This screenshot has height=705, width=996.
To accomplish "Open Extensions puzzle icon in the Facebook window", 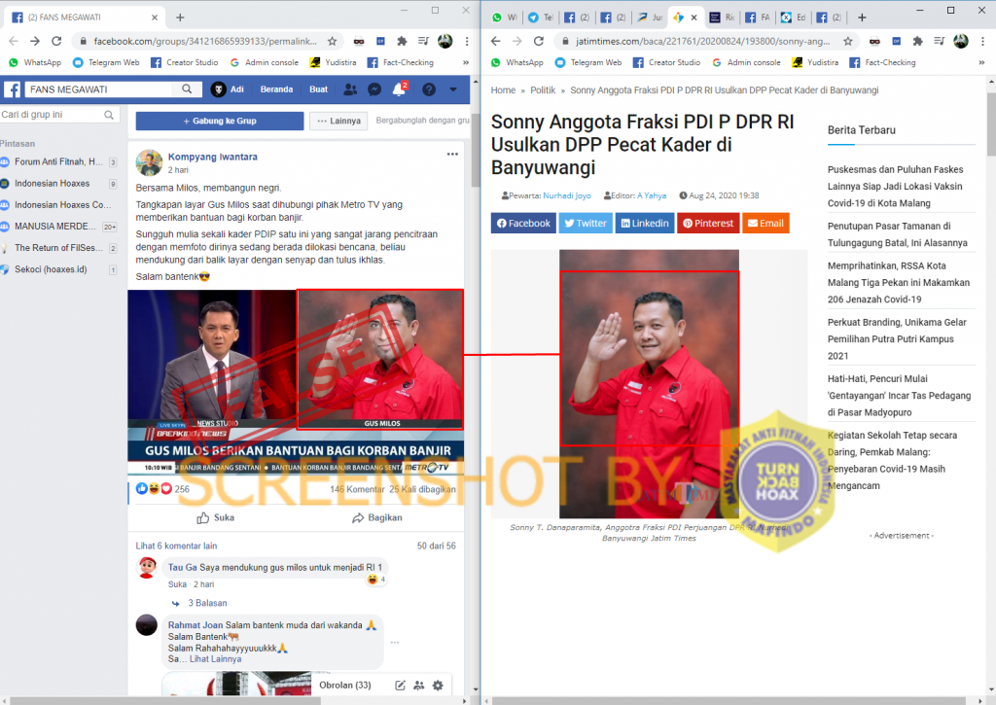I will click(402, 41).
